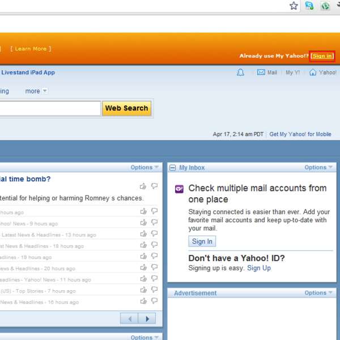Thumbs down the '7 hours ago' Top Stories item

click(x=154, y=290)
